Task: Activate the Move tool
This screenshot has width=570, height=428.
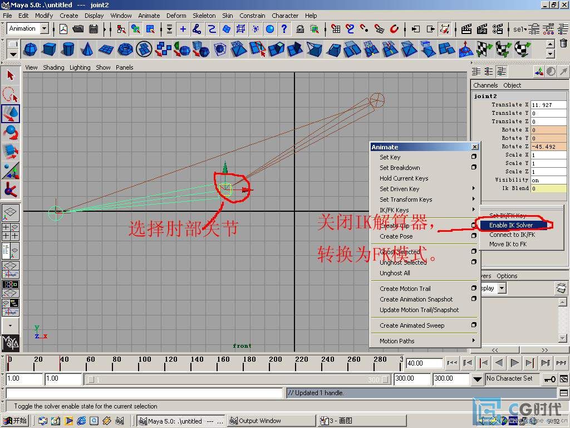Action: coord(10,114)
